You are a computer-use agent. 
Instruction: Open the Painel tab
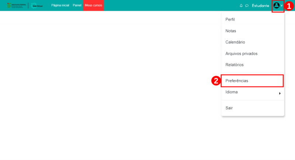pos(77,5)
